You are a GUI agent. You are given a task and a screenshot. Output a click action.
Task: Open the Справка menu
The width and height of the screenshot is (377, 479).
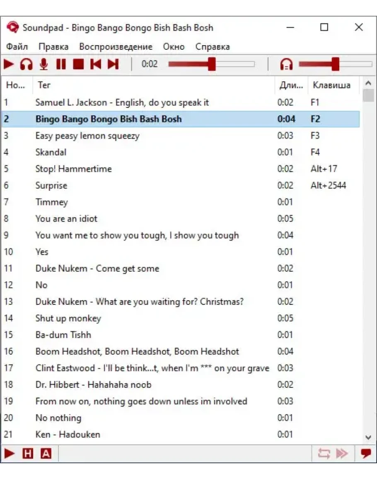[213, 47]
